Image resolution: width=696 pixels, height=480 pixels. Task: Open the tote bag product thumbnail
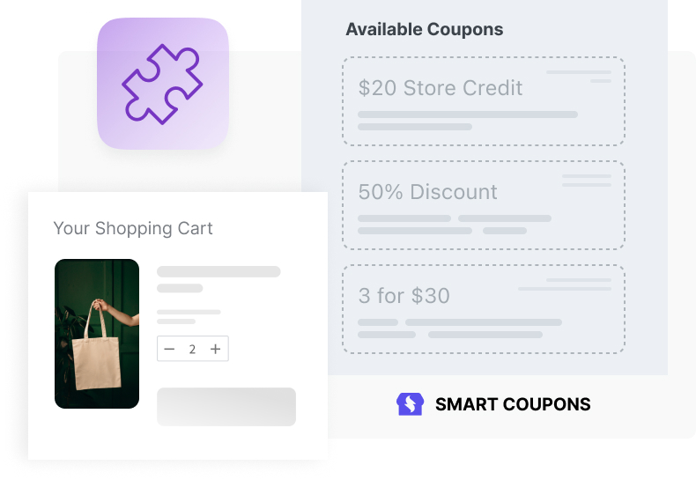click(97, 333)
